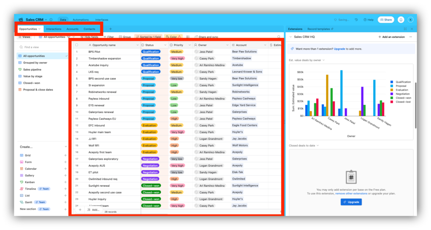Open notifications bell icon
Image resolution: width=431 pixels, height=230 pixels.
401,20
